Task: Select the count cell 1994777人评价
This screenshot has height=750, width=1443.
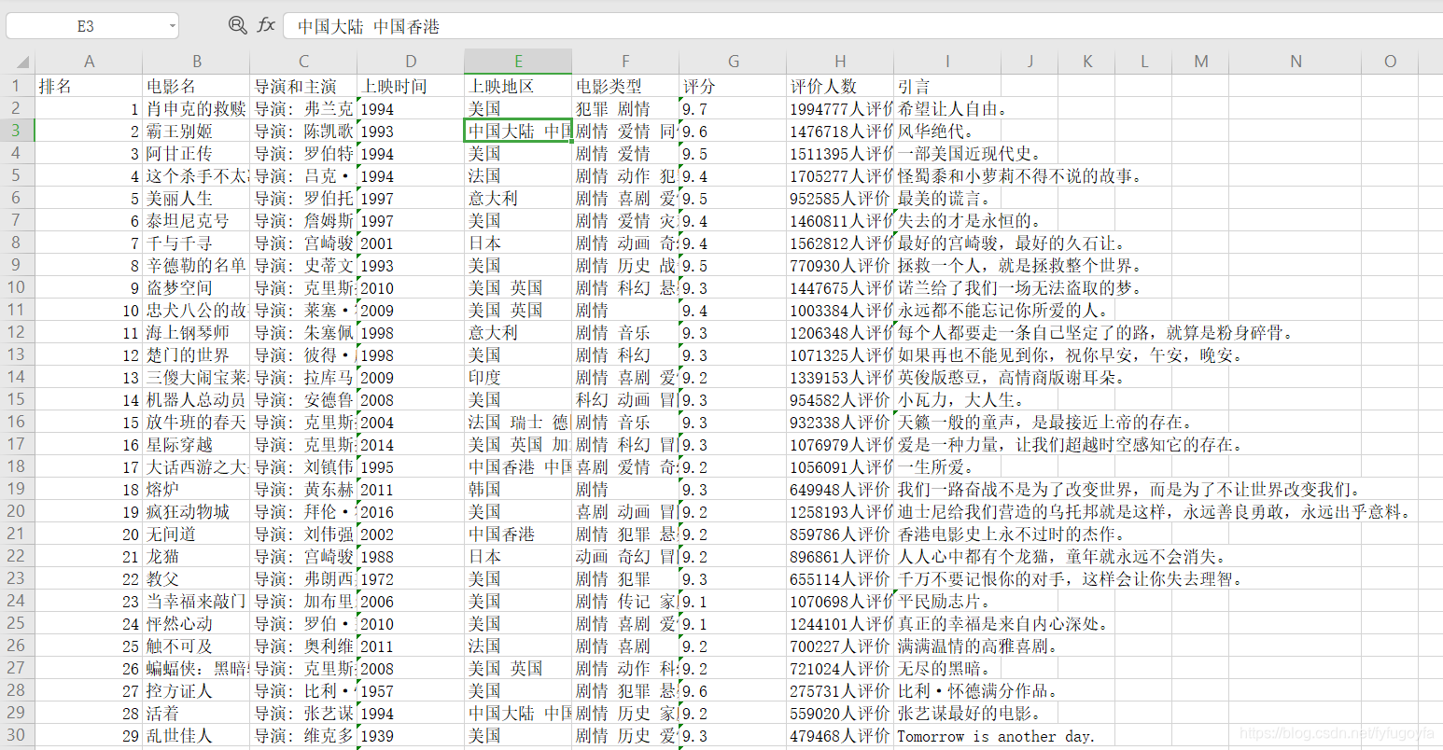Action: click(840, 108)
